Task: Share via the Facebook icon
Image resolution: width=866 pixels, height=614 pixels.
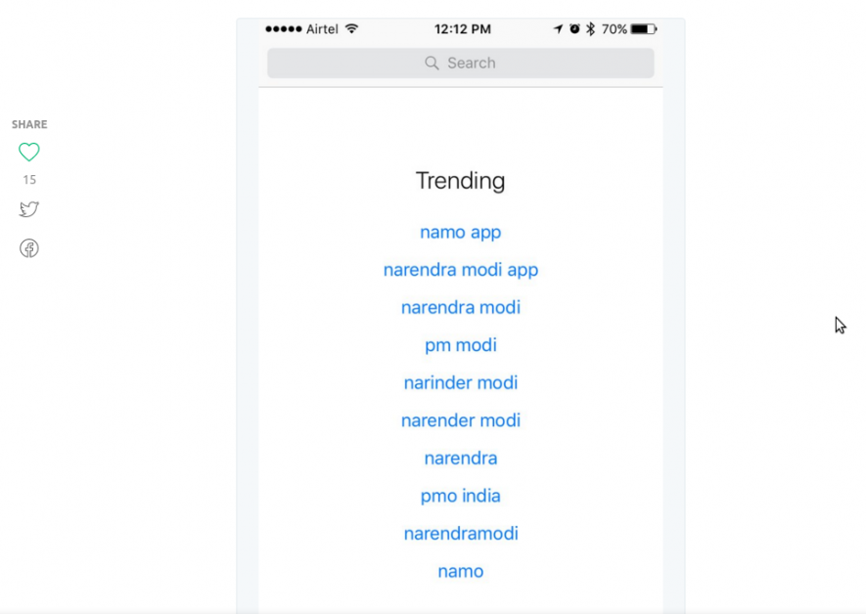Action: 29,248
